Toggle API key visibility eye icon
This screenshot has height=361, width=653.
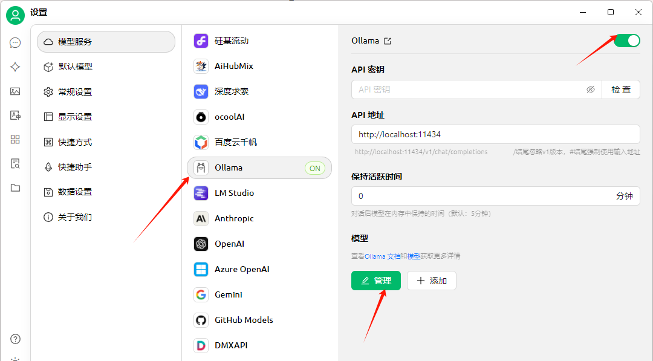591,89
